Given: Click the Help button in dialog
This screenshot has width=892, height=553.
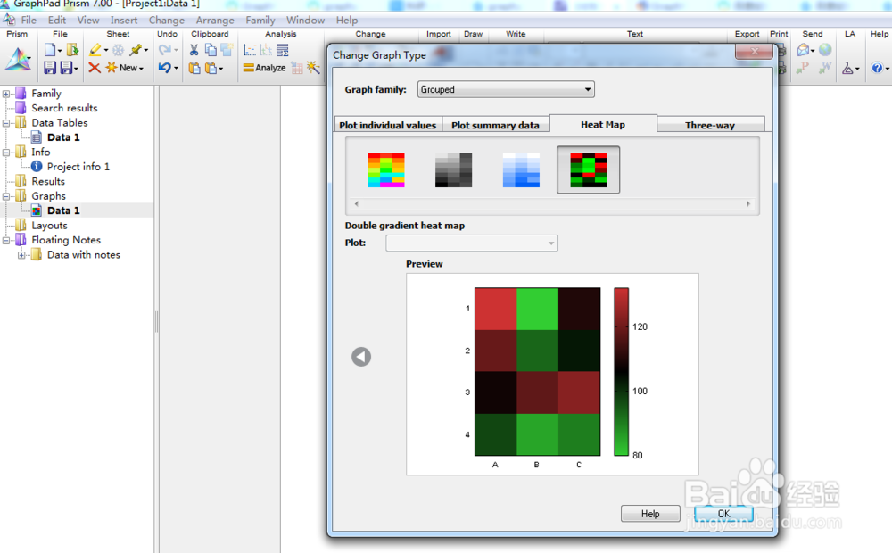Looking at the screenshot, I should 650,513.
